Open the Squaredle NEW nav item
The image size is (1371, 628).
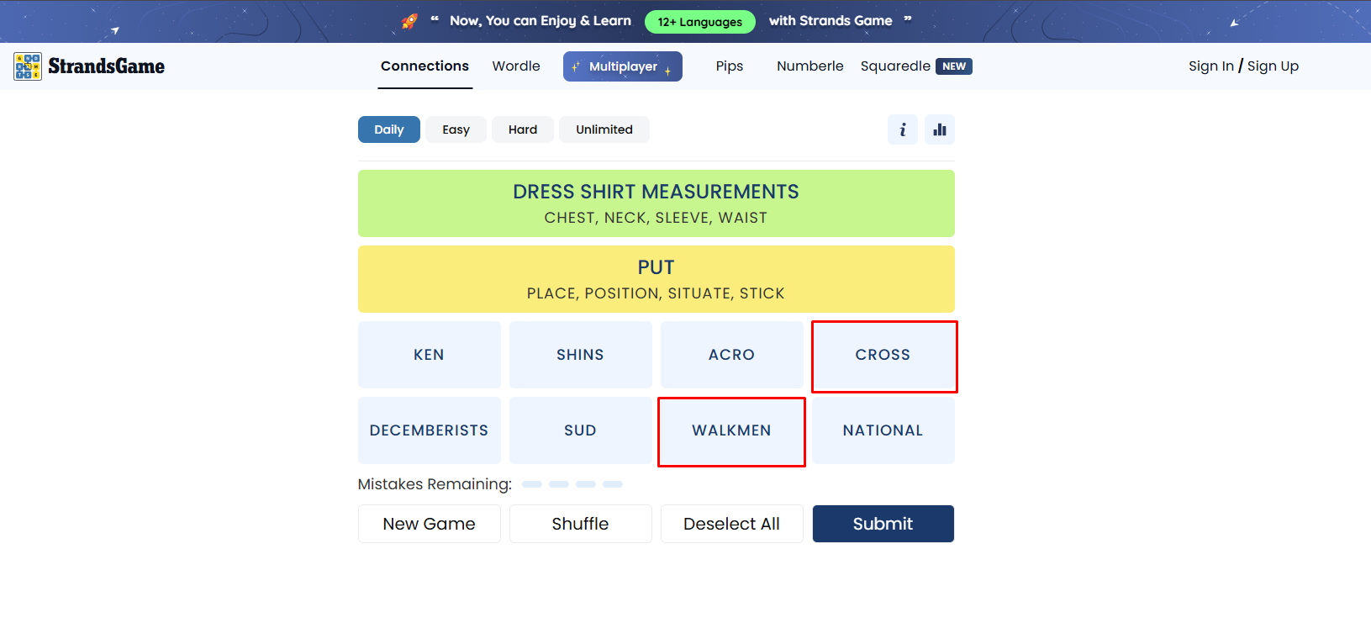(915, 66)
